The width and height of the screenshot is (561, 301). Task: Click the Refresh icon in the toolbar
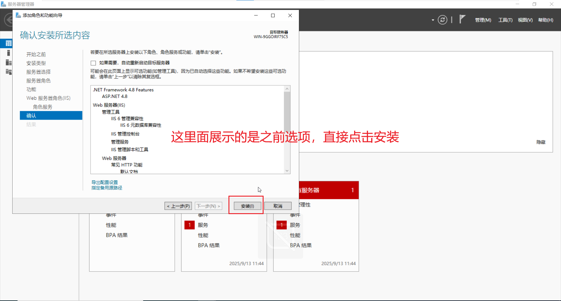[443, 20]
